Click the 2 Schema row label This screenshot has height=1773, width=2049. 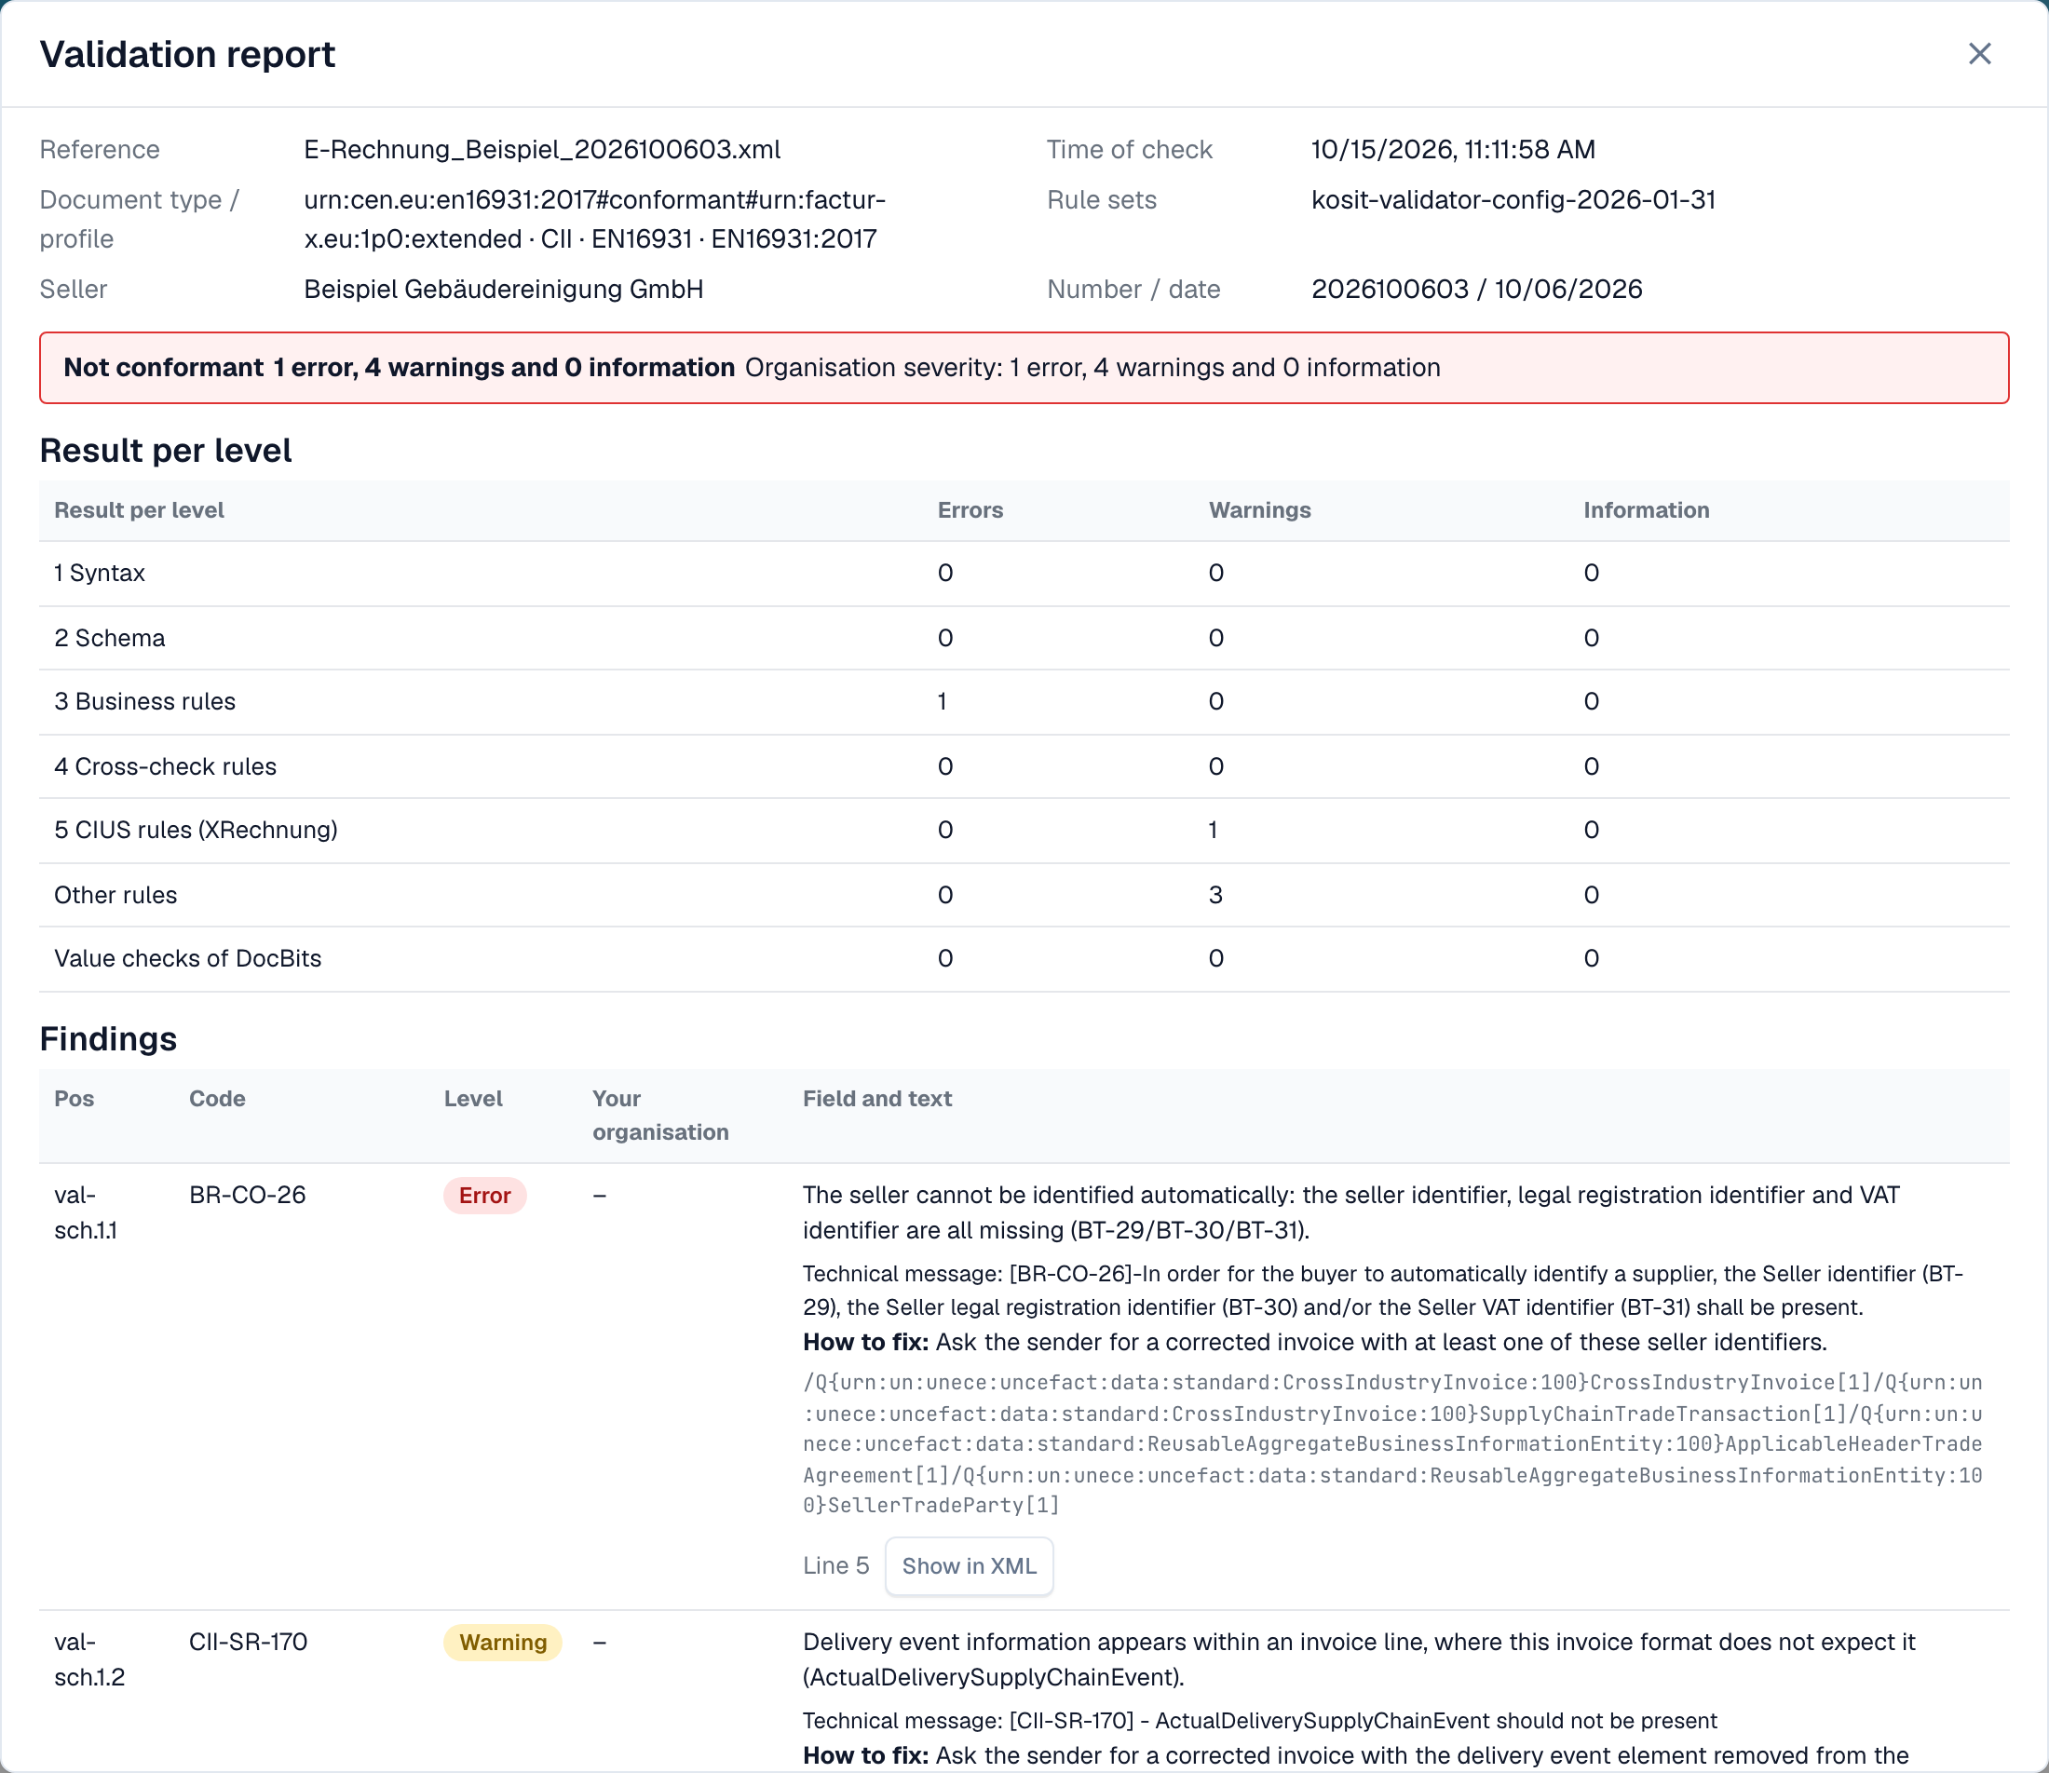pos(110,638)
